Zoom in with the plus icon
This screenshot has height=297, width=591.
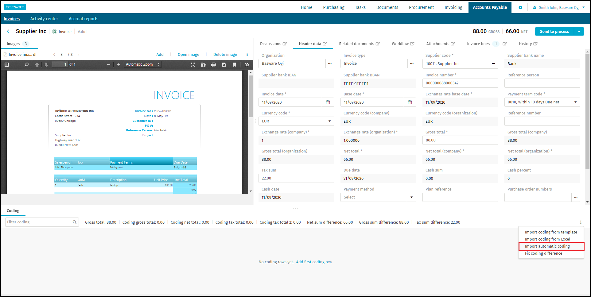coord(118,64)
